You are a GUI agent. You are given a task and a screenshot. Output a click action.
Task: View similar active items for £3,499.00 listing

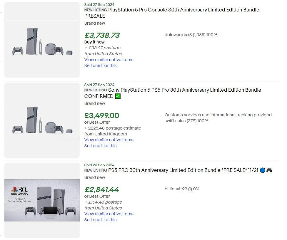pos(109,140)
